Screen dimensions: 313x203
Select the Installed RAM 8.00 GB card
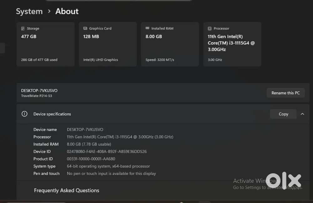click(170, 44)
